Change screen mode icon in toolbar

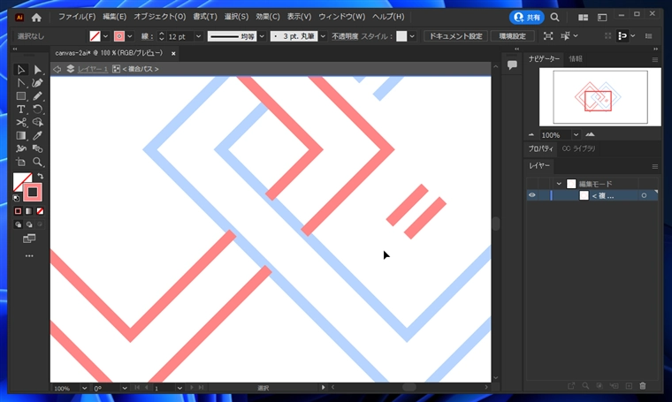[29, 239]
